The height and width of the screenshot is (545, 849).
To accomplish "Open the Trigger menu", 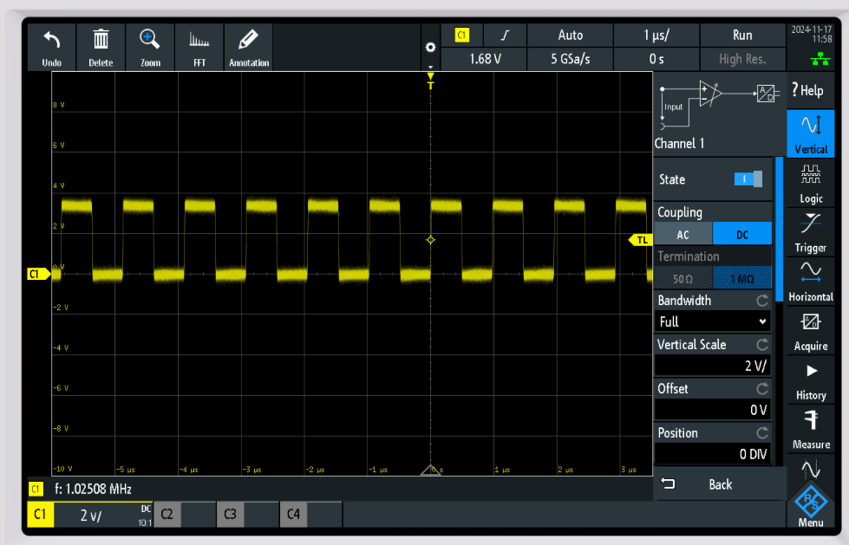I will point(811,233).
